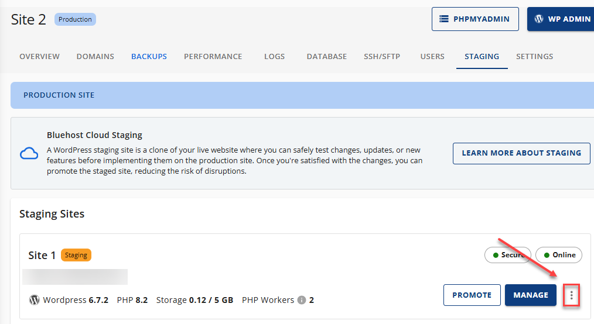This screenshot has height=324, width=594.
Task: Click the Online status pill
Action: (559, 255)
